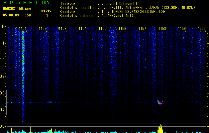
Task: Click the meteor echo near 1152 baseline
Action: [x=50, y=102]
